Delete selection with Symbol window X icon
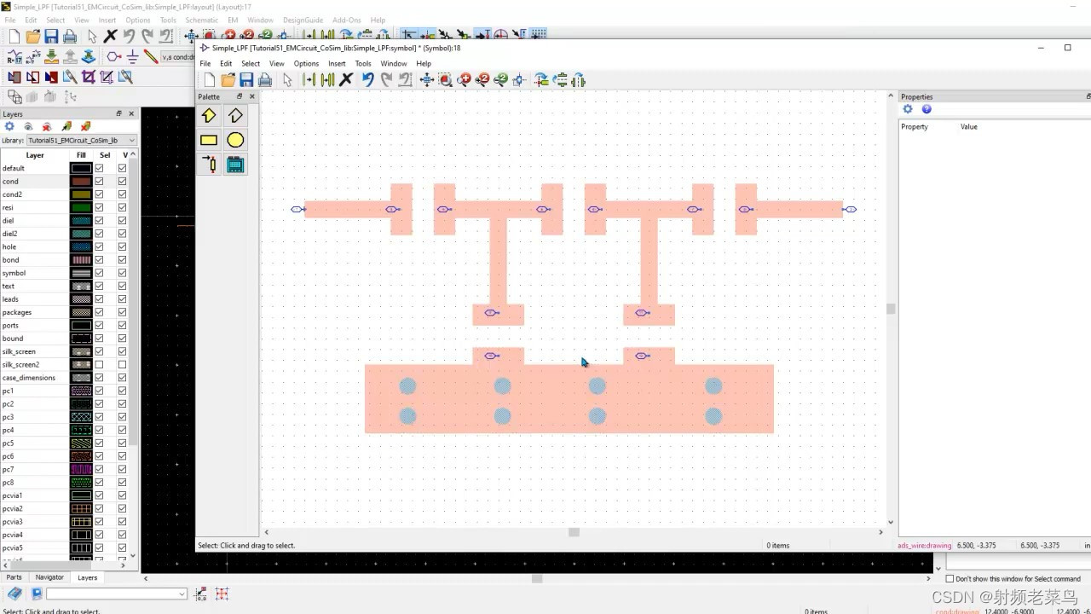This screenshot has width=1091, height=614. [x=346, y=80]
